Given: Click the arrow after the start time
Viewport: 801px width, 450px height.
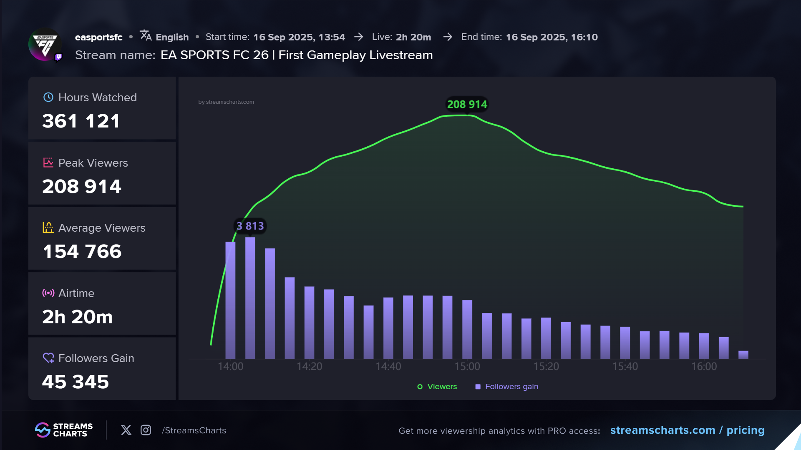Looking at the screenshot, I should [358, 37].
